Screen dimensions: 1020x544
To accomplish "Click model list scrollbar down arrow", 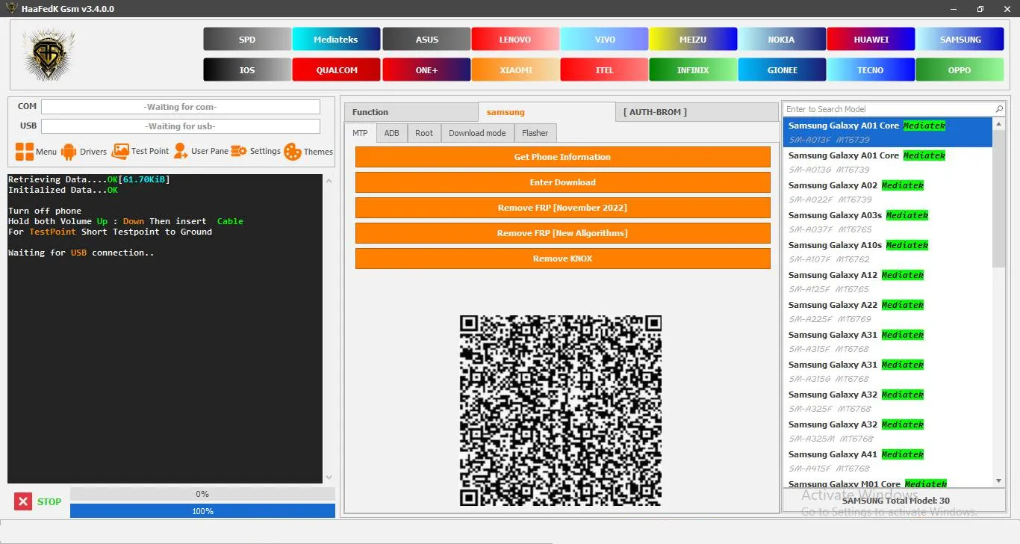I will [999, 480].
